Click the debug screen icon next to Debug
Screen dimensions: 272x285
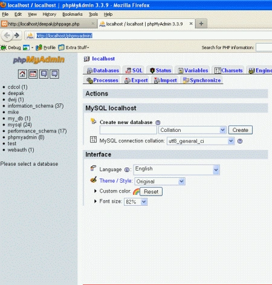(26, 48)
